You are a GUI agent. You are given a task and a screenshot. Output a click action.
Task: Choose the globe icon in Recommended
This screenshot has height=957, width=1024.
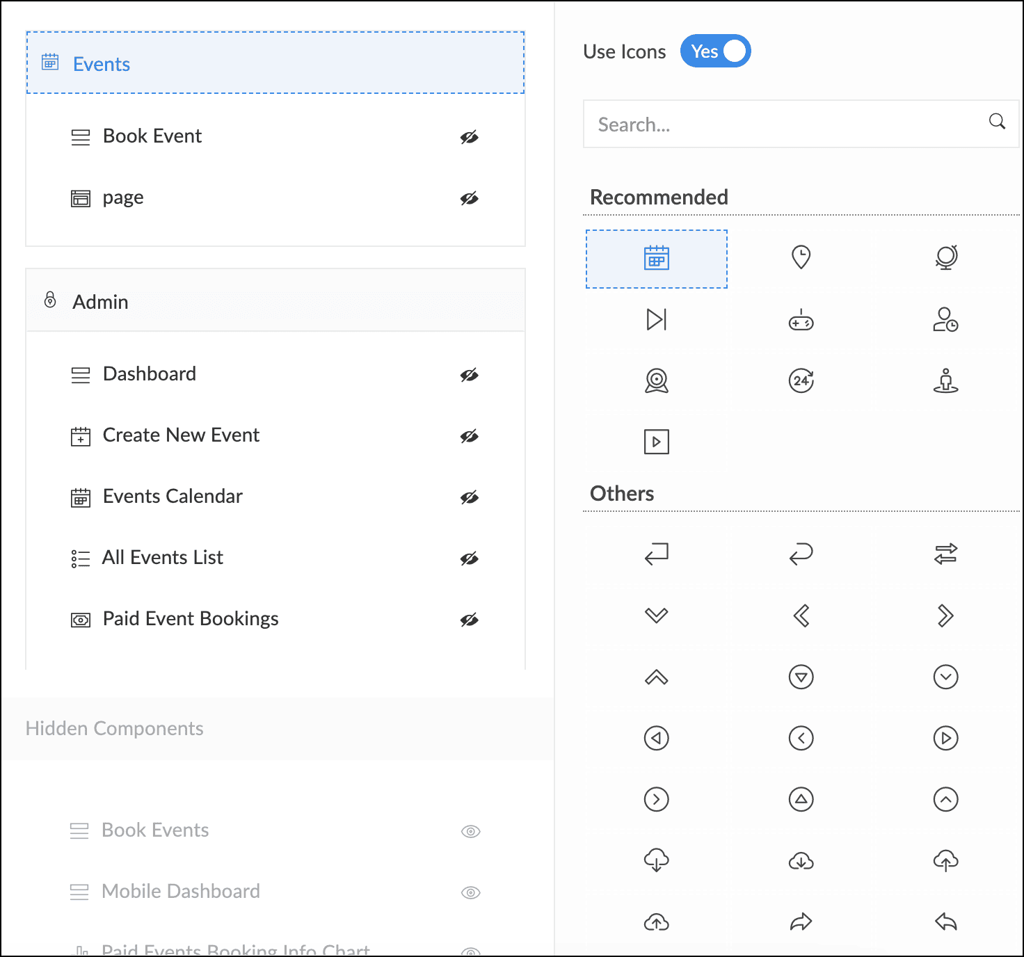click(x=945, y=257)
